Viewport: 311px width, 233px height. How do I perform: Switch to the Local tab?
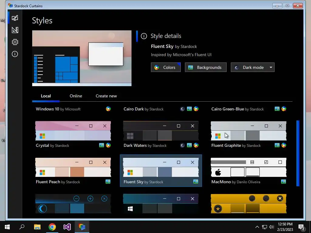click(x=46, y=96)
